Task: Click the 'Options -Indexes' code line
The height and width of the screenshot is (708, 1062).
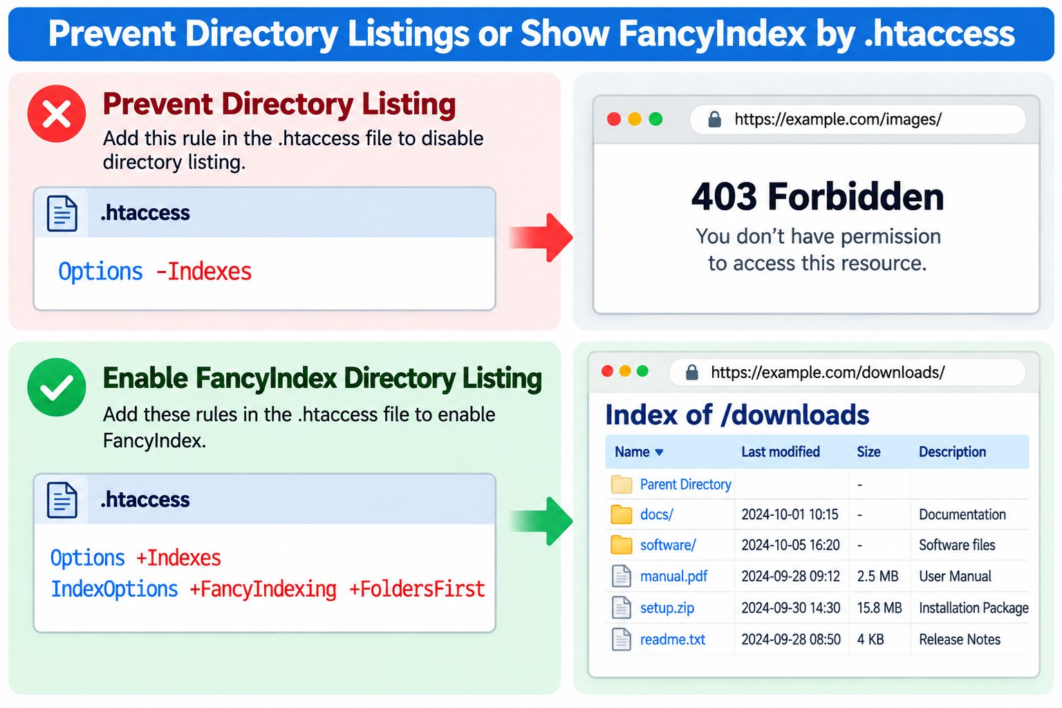Action: click(x=155, y=272)
